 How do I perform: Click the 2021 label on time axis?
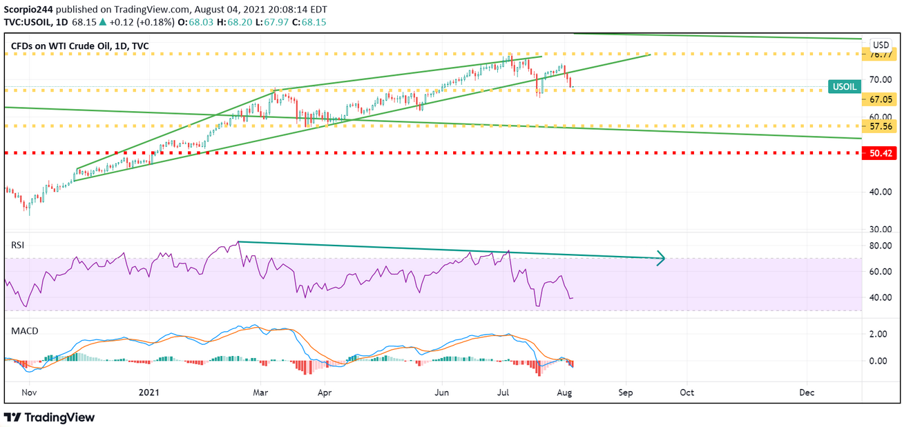(x=148, y=393)
